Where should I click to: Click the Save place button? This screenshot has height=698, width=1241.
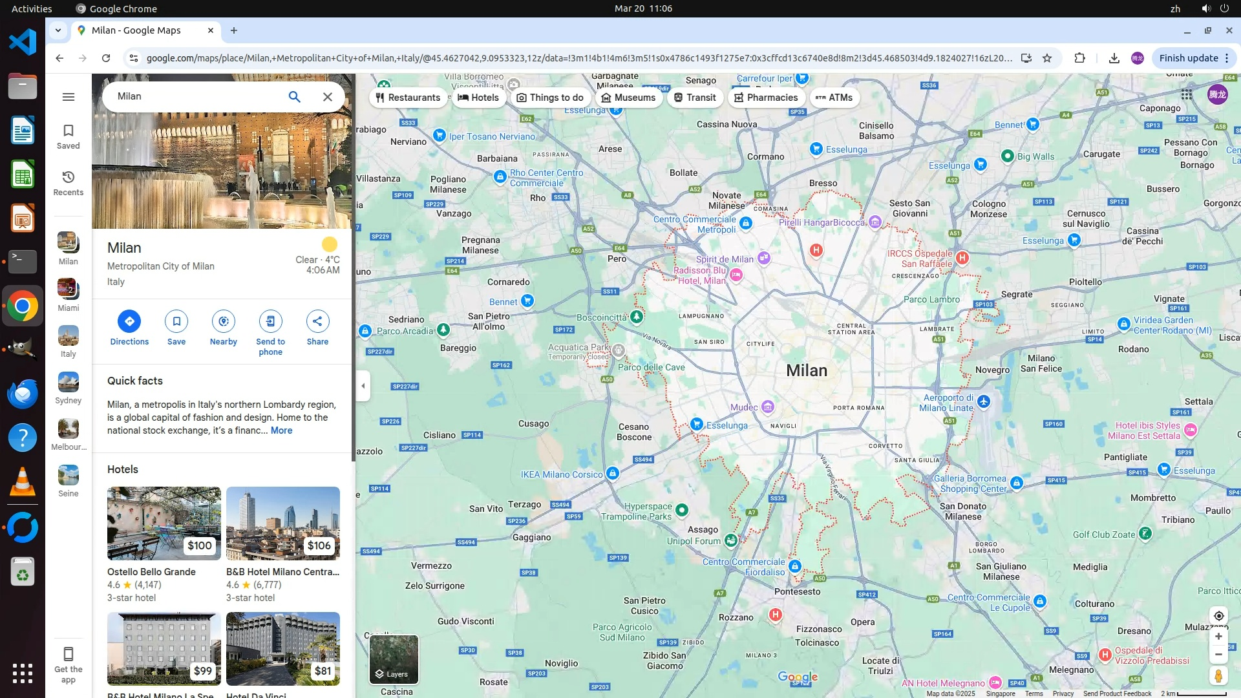coord(176,321)
